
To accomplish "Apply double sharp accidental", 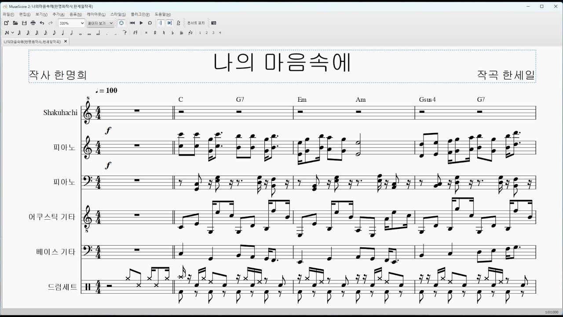I will pos(146,33).
